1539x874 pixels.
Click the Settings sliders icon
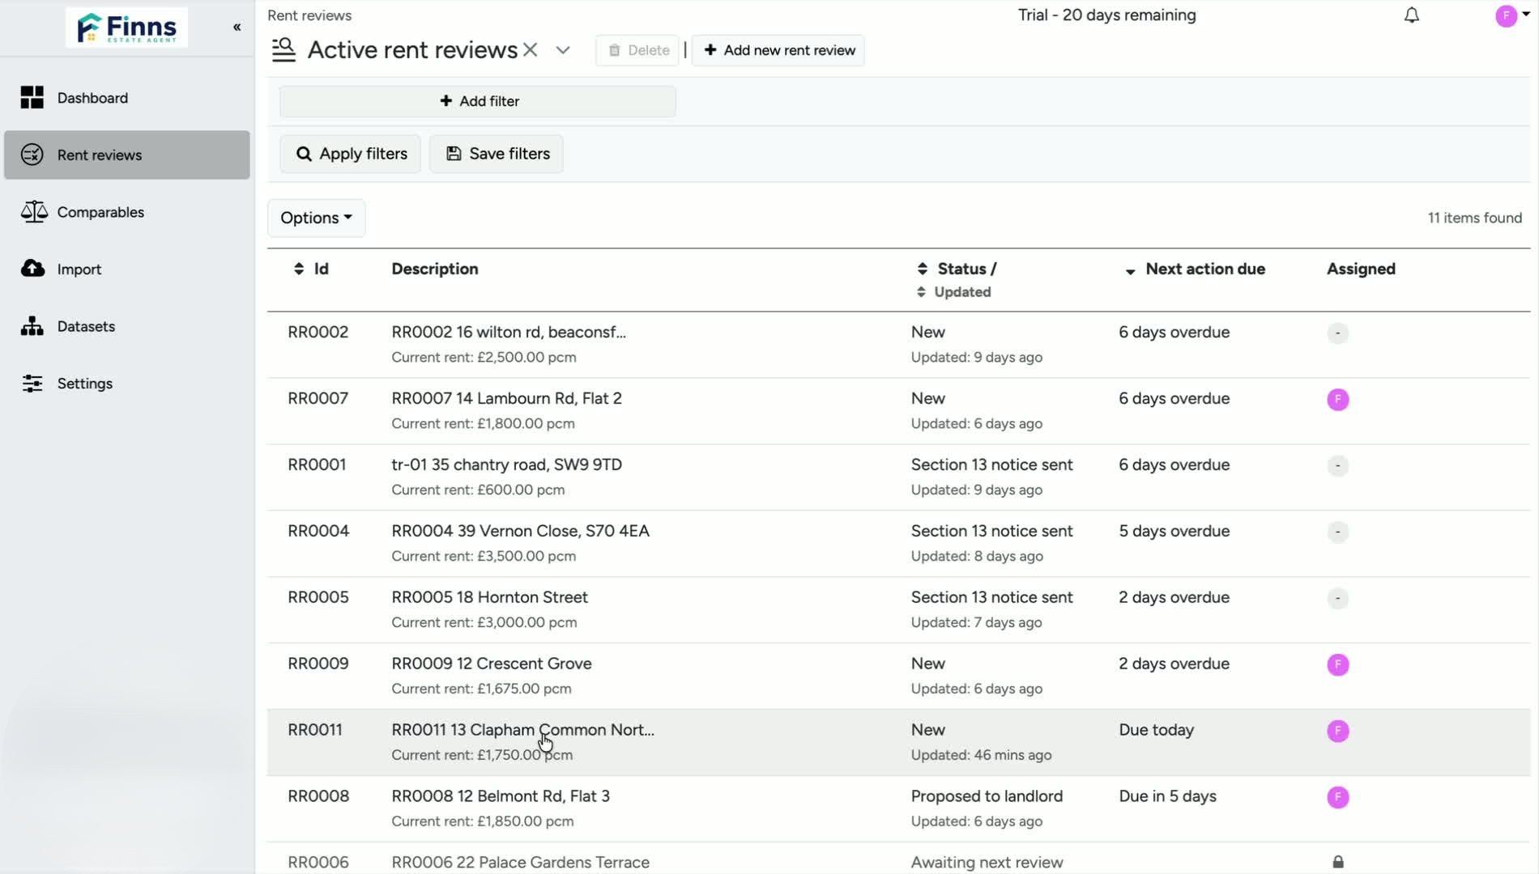pos(32,384)
